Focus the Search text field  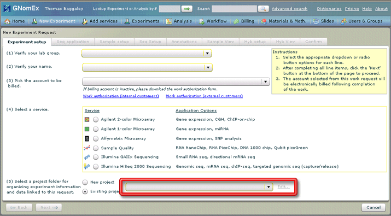pos(234,9)
